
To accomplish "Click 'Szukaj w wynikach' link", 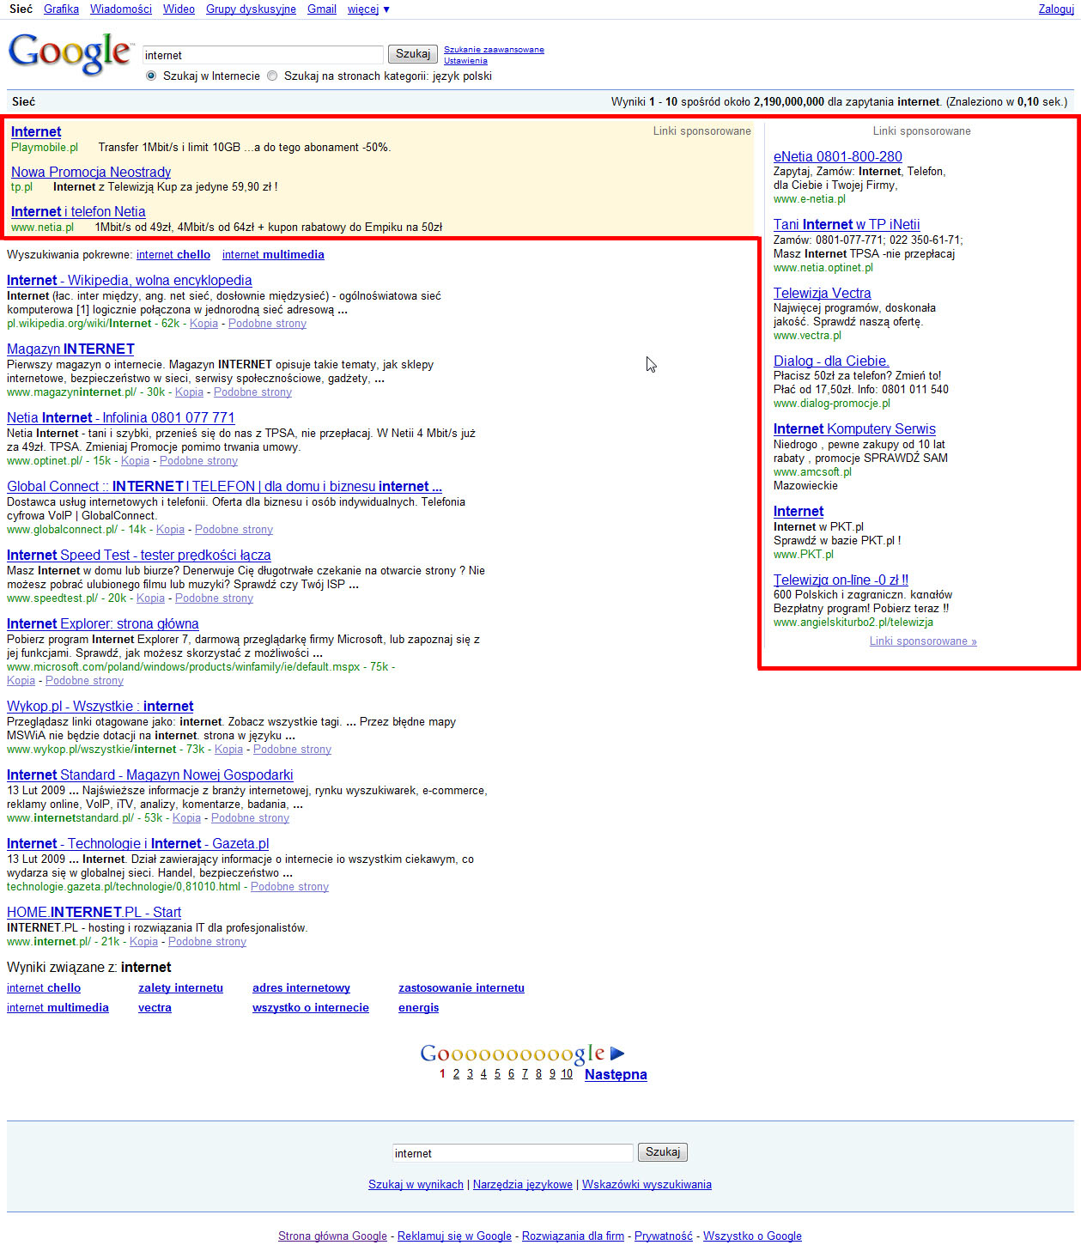I will pyautogui.click(x=416, y=1184).
